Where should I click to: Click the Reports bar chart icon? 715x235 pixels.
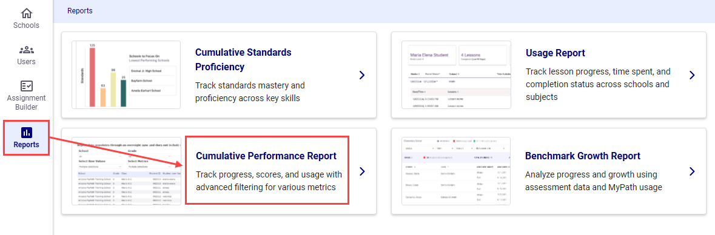[27, 133]
